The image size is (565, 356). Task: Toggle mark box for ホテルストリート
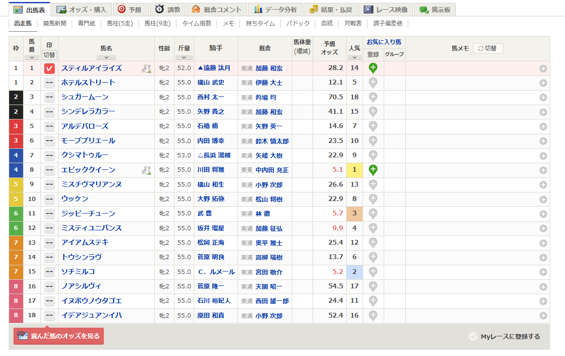(50, 83)
